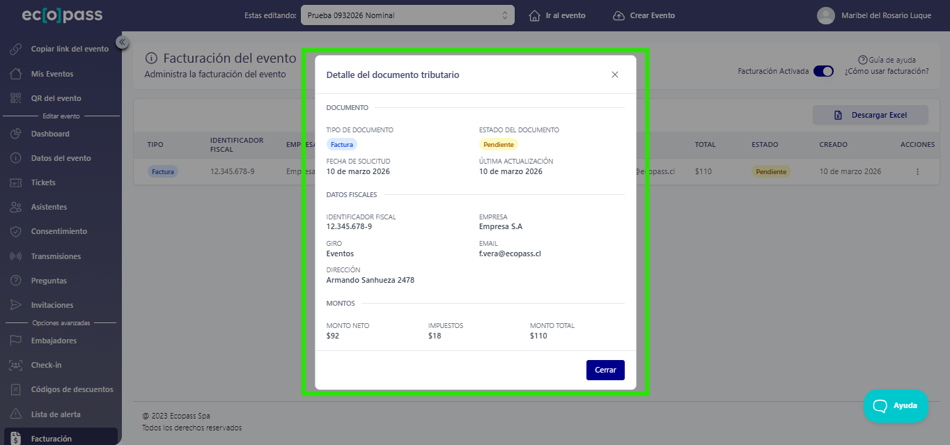The height and width of the screenshot is (445, 950).
Task: Click the Cerrar button
Action: click(605, 370)
